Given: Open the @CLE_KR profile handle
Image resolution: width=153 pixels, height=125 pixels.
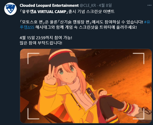Looking at the screenshot, I should point(88,5).
